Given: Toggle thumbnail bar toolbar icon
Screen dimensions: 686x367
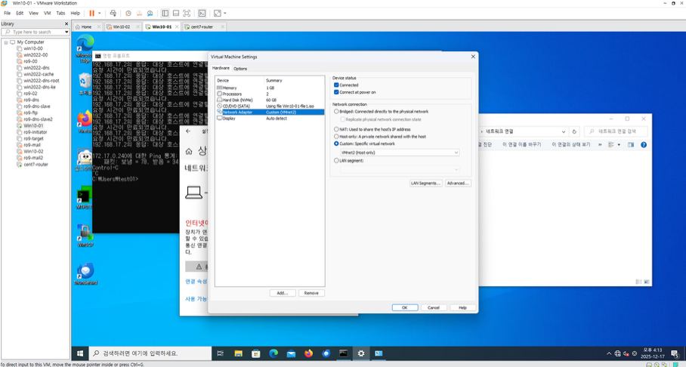Looking at the screenshot, I should [x=176, y=13].
